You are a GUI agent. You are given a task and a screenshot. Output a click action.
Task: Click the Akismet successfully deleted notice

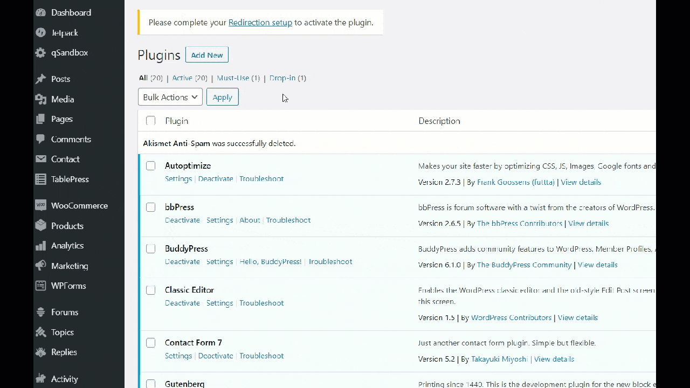point(219,143)
